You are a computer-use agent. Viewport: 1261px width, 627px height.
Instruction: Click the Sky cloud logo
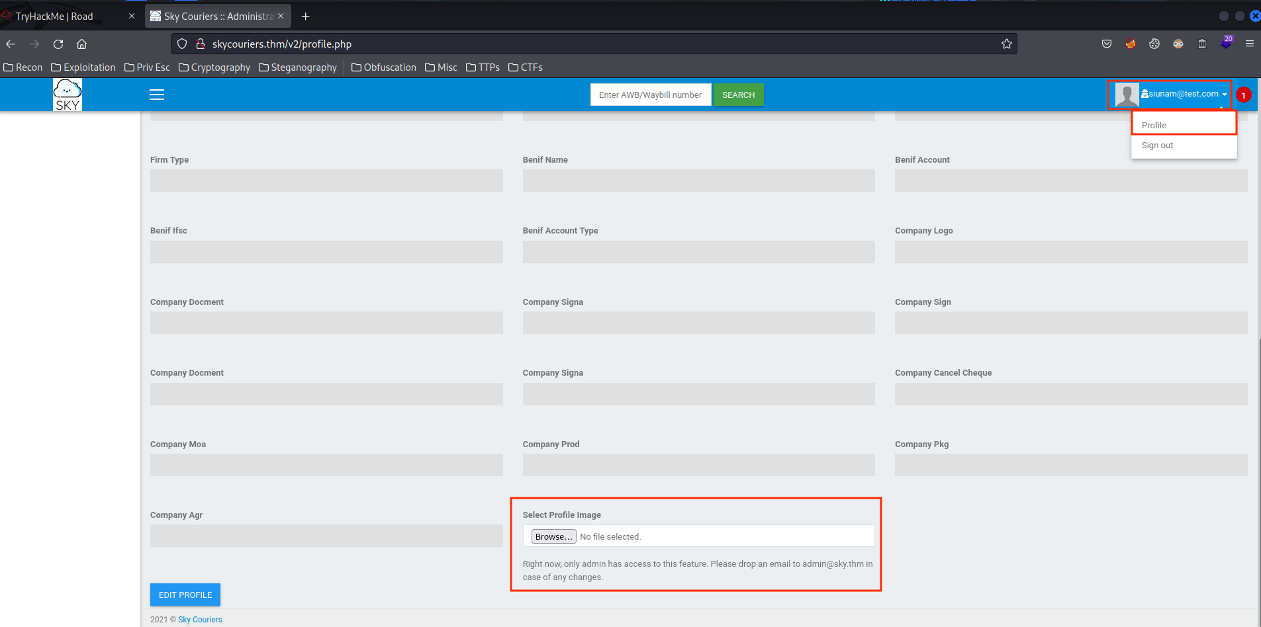click(68, 95)
